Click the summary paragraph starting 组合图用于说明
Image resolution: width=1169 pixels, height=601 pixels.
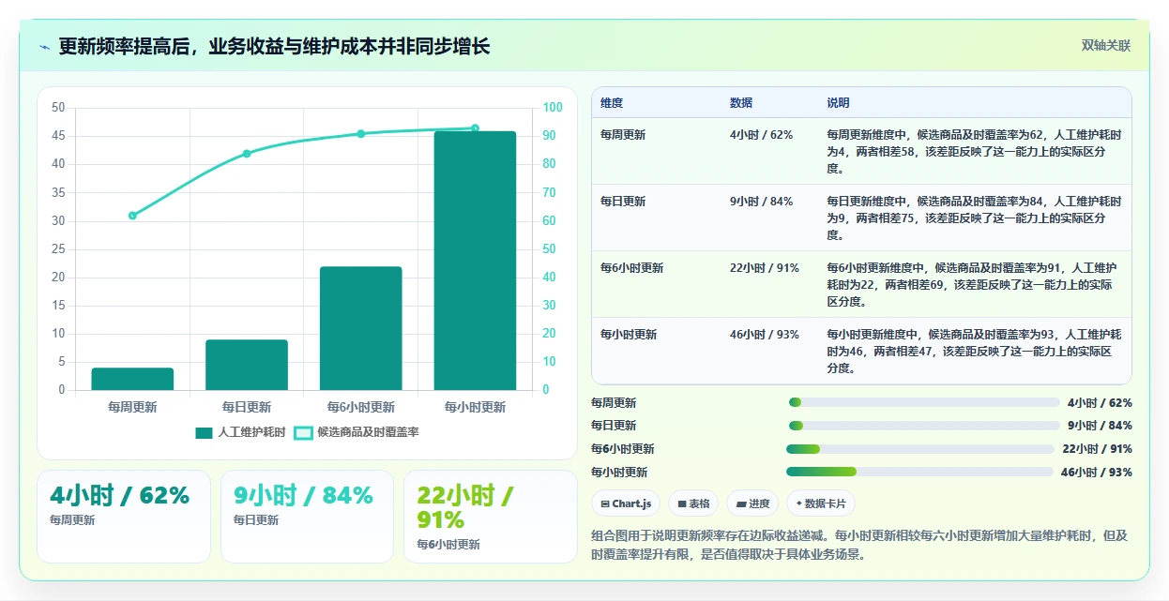point(859,545)
